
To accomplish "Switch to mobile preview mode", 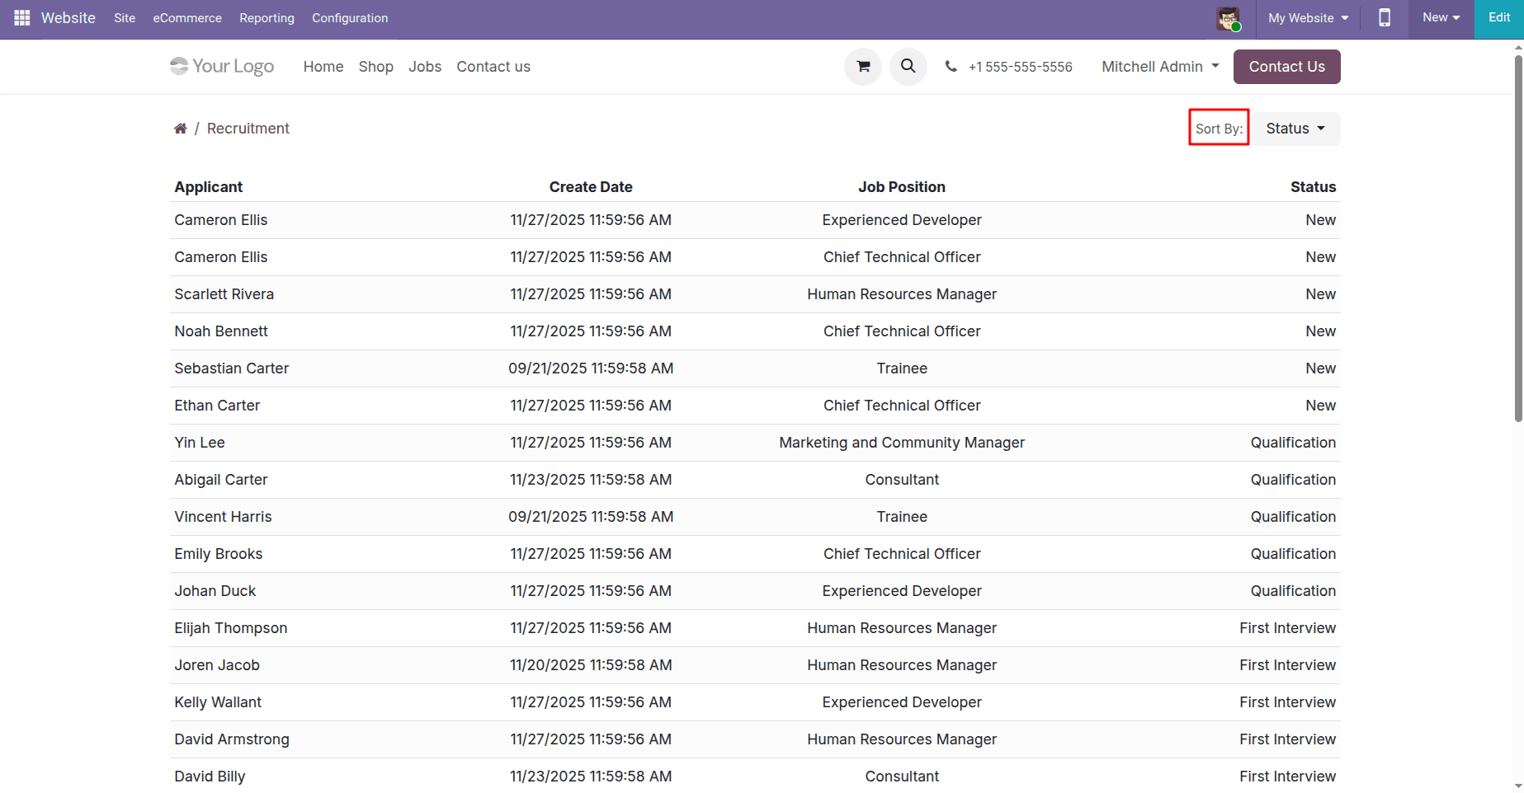I will (x=1385, y=17).
